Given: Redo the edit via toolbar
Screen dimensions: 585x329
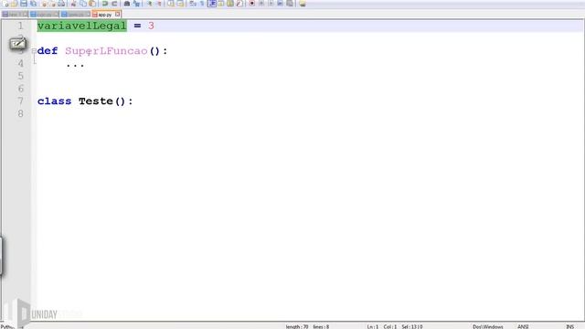Looking at the screenshot, I should 114,4.
